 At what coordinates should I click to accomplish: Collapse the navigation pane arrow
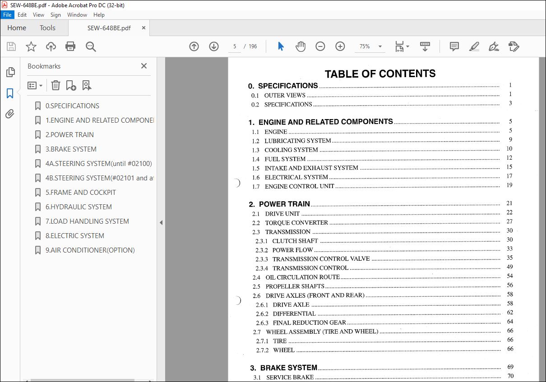161,222
